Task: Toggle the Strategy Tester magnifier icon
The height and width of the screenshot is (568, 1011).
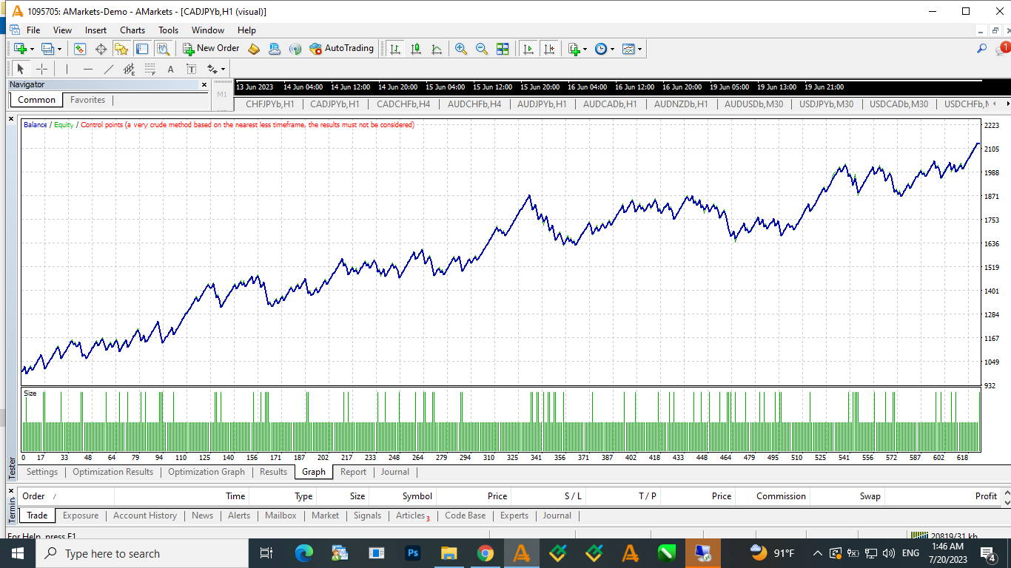Action: [163, 49]
